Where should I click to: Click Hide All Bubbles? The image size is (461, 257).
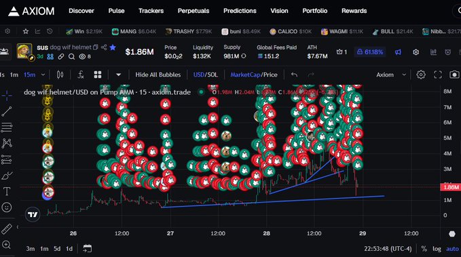tap(158, 75)
